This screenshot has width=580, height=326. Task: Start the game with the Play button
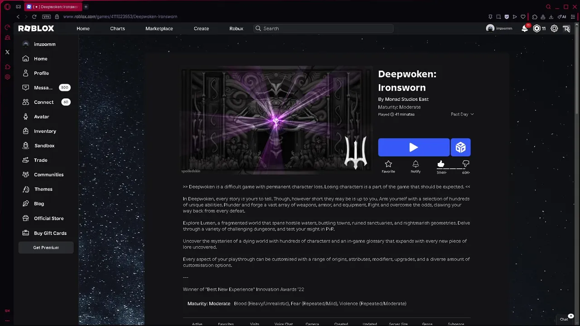pyautogui.click(x=414, y=147)
